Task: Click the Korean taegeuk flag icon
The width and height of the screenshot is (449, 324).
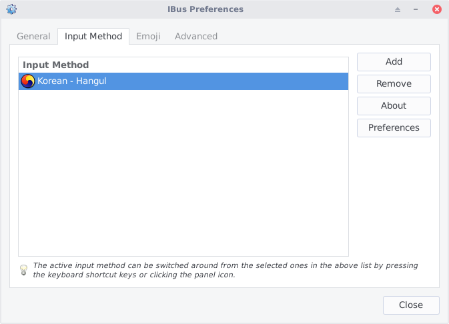Action: pos(28,81)
